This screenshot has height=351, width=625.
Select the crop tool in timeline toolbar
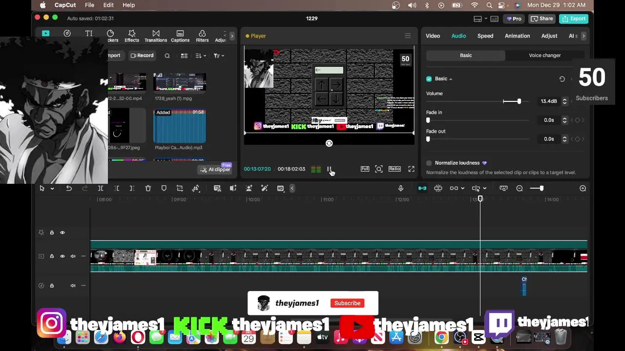(x=180, y=188)
